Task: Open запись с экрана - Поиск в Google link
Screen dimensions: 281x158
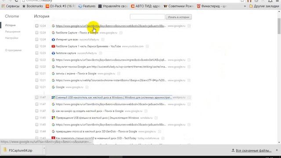Action: (76, 73)
